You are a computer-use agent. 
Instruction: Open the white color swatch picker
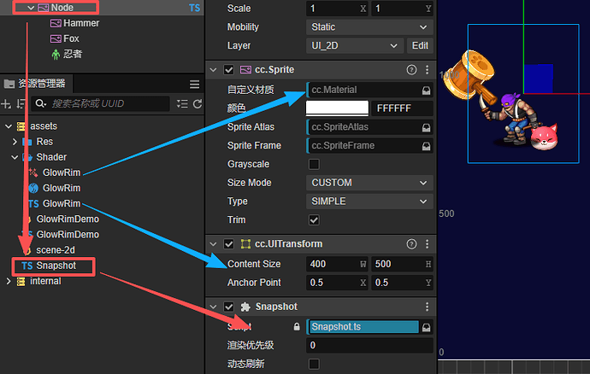[337, 108]
